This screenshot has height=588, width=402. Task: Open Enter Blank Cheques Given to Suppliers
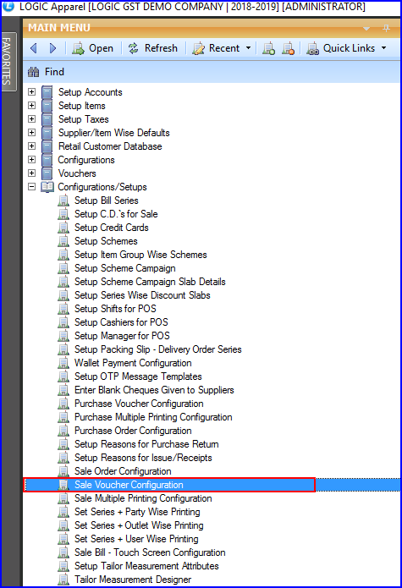(x=154, y=390)
